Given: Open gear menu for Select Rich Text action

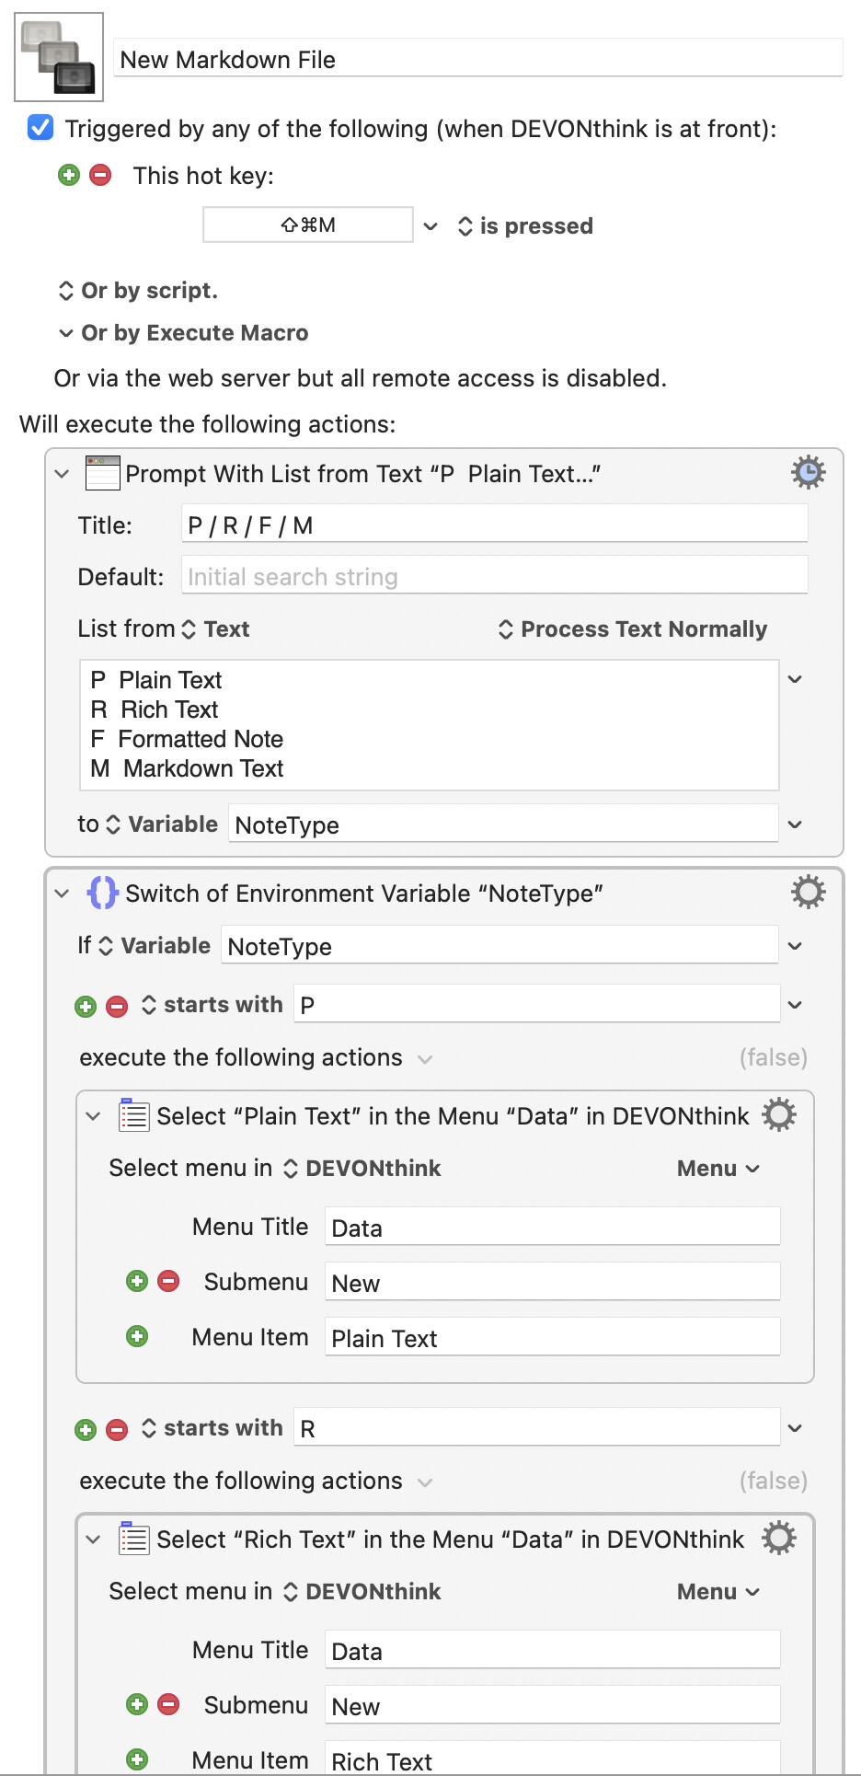Looking at the screenshot, I should pos(778,1538).
